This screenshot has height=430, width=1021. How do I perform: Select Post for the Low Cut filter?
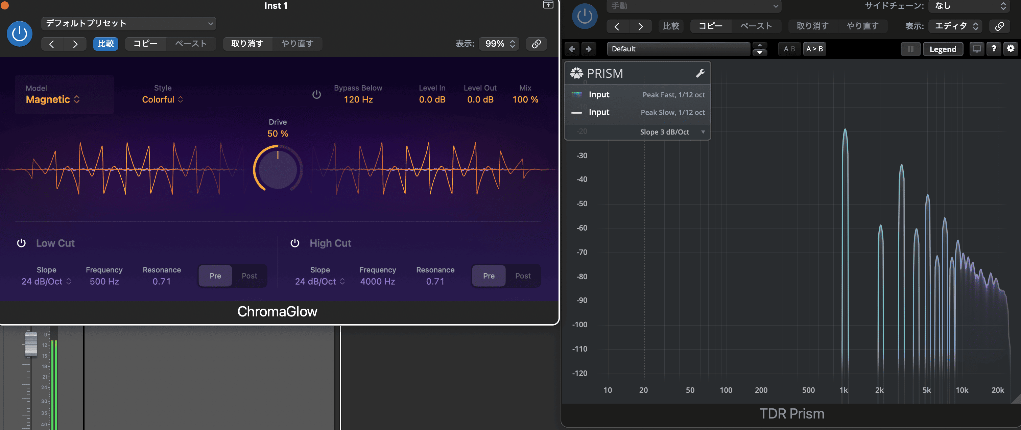(x=249, y=276)
